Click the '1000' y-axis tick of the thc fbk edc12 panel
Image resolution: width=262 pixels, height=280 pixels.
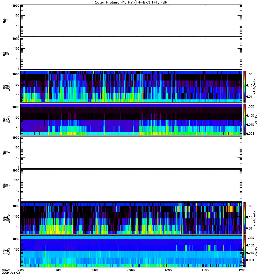16,206
